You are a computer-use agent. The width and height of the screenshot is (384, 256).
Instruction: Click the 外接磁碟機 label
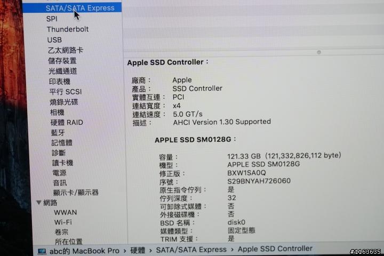tap(180, 214)
